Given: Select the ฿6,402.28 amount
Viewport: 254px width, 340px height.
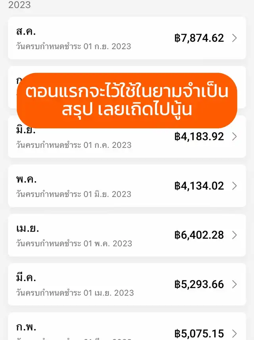Looking at the screenshot, I should (199, 235).
